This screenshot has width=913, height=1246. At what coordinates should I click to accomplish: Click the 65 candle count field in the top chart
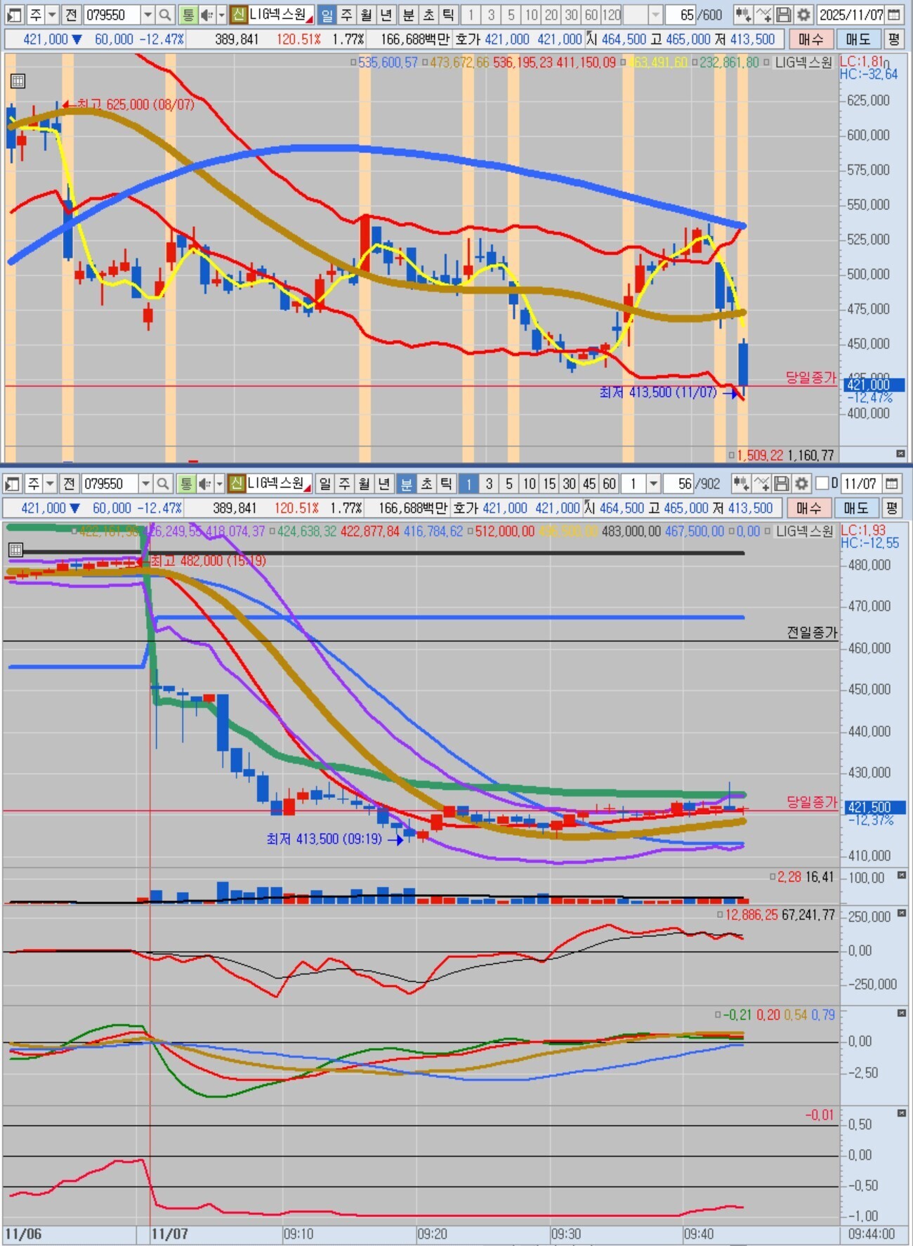click(680, 15)
